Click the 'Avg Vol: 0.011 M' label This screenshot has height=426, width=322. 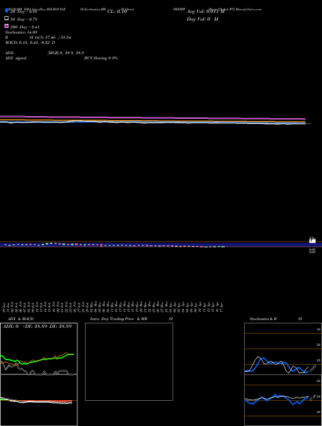click(x=205, y=12)
